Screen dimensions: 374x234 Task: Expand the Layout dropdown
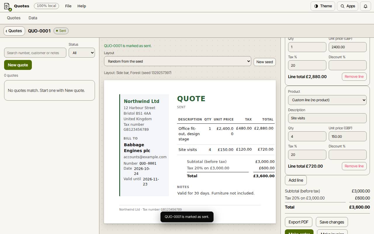pyautogui.click(x=178, y=61)
